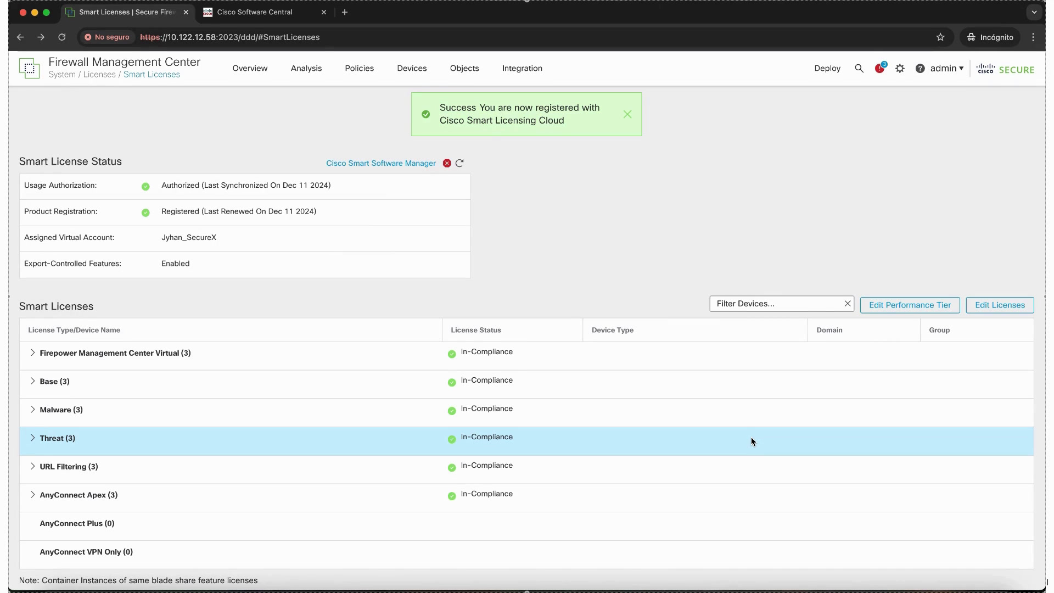Click the red deregister icon near Smart Software Manager
Screen dimensions: 1054x593
(447, 163)
